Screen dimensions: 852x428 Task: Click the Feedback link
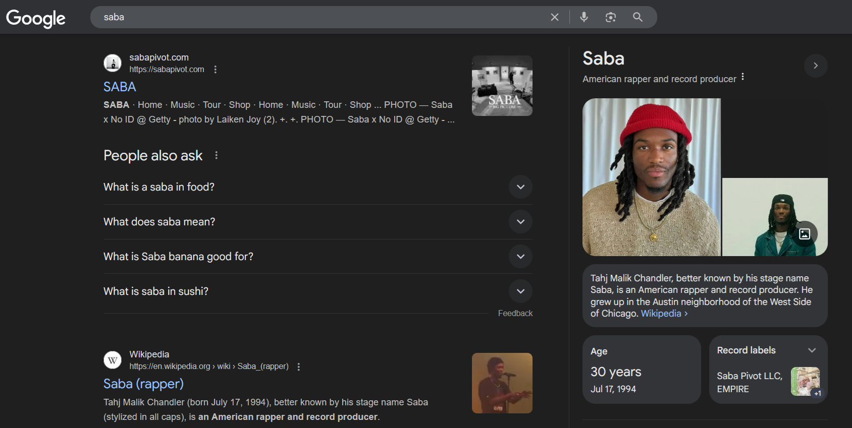point(515,313)
